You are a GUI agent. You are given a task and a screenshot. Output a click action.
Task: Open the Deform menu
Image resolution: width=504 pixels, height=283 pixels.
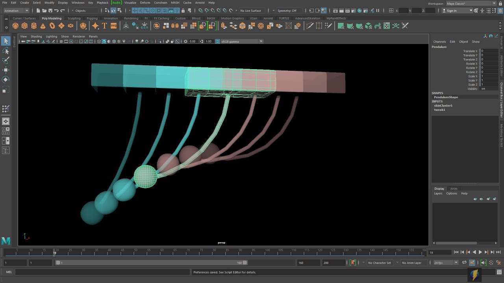145,3
